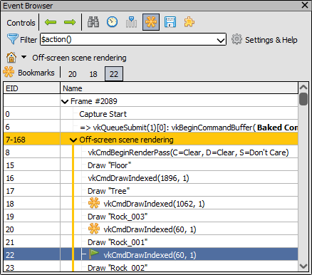Image resolution: width=312 pixels, height=275 pixels.
Task: Collapse the Frame #2089 node
Action: pyautogui.click(x=65, y=102)
